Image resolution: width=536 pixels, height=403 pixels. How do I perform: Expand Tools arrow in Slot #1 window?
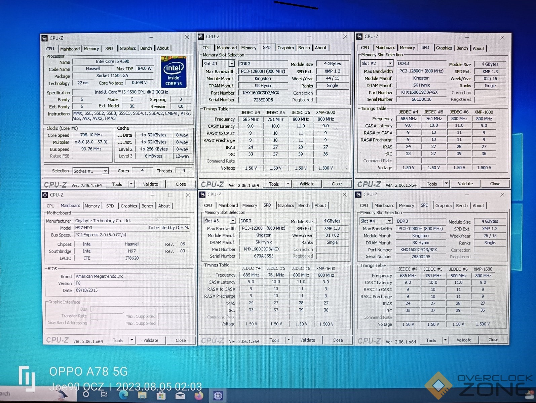coord(288,184)
